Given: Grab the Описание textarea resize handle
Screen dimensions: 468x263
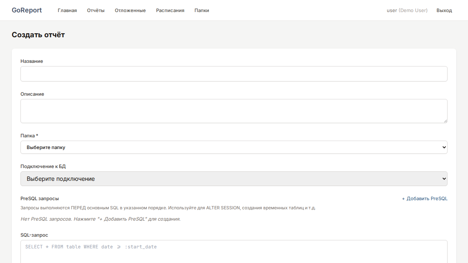Looking at the screenshot, I should point(445,121).
